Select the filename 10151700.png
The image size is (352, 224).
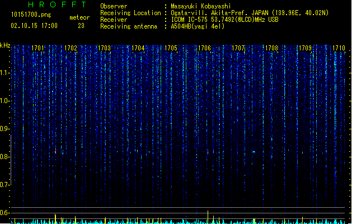pos(31,15)
